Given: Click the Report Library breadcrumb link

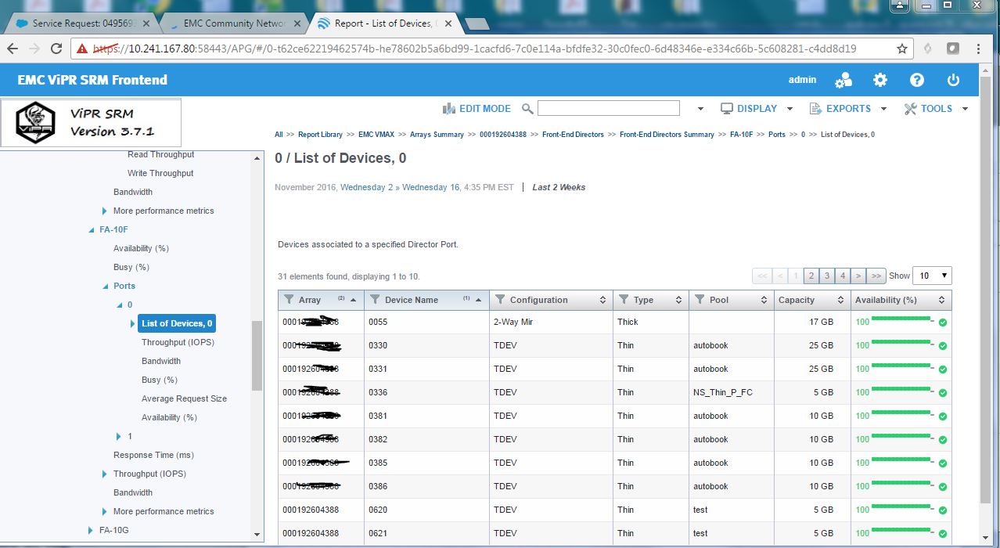Looking at the screenshot, I should click(x=320, y=135).
